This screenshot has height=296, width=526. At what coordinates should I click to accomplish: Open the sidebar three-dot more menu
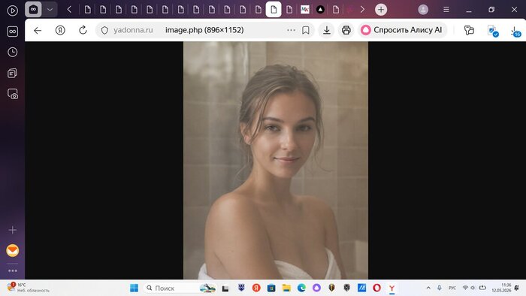pos(13,270)
